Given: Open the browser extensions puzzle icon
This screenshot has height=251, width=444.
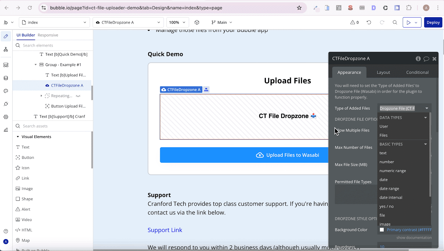Looking at the screenshot, I should pyautogui.click(x=409, y=8).
